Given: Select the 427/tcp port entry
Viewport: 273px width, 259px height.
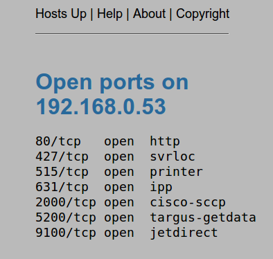Looking at the screenshot, I should click(x=62, y=157).
